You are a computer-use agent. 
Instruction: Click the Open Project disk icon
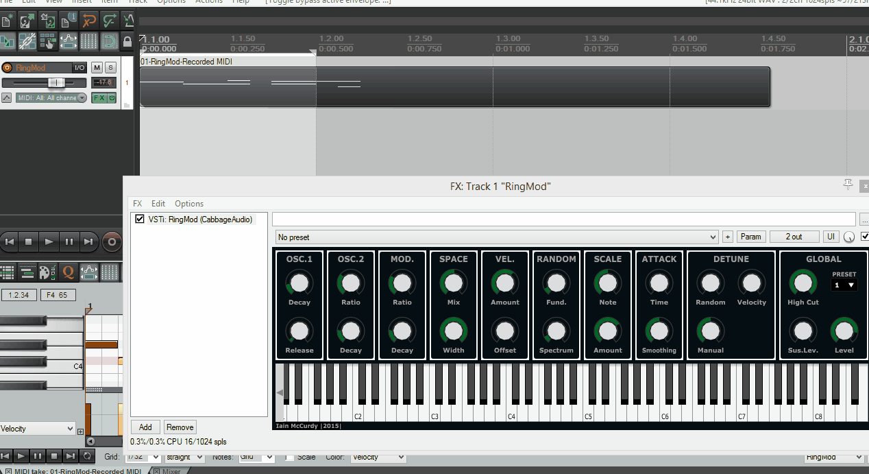[x=27, y=21]
